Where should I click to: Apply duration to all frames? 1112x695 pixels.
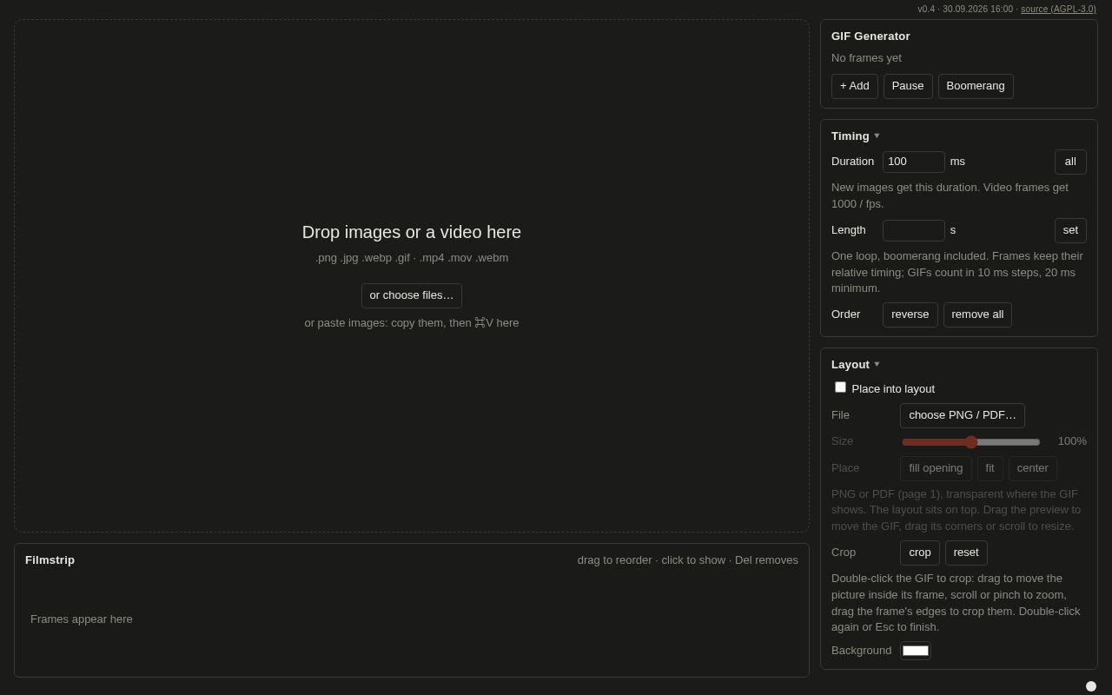coord(1070,162)
